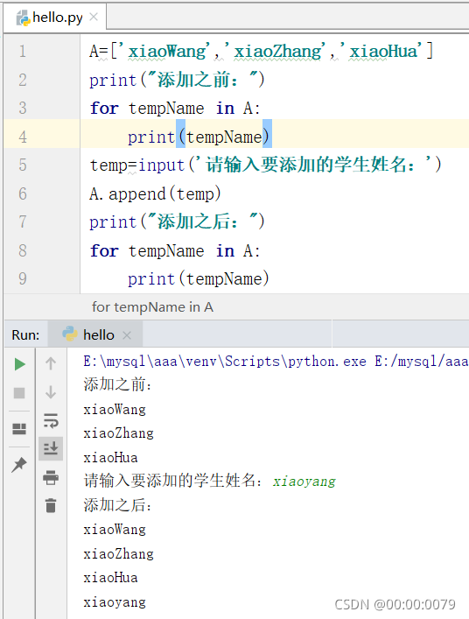Clear all console output with trash icon
Image resolution: width=469 pixels, height=619 pixels.
pyautogui.click(x=51, y=505)
